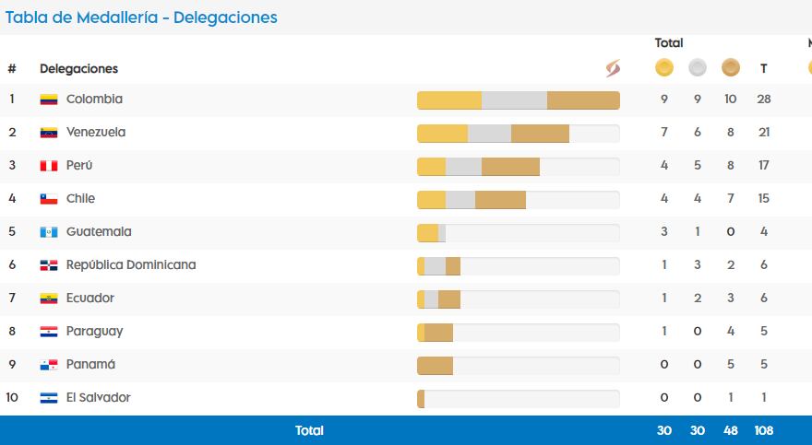Click the El Salvador flag icon
The height and width of the screenshot is (445, 812).
(49, 398)
